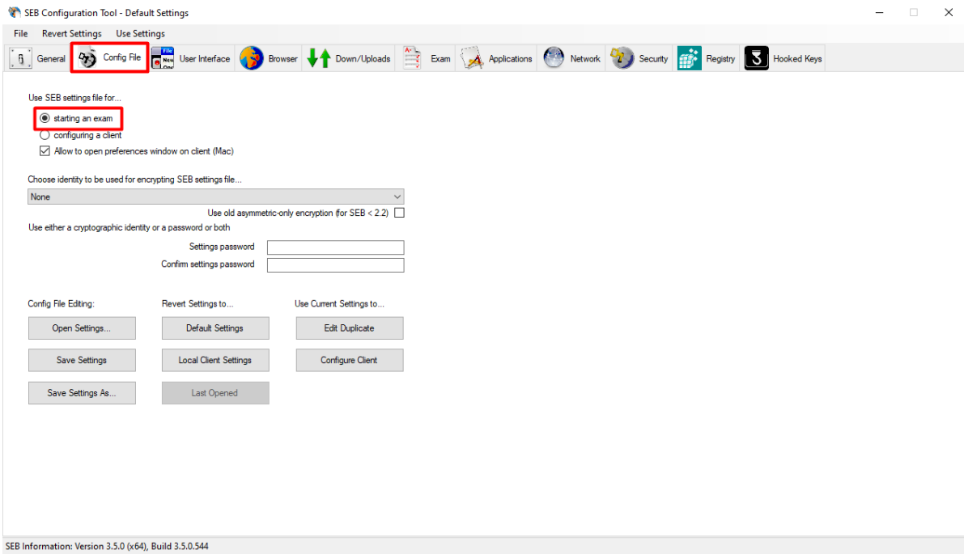
Task: Click the User Interface tab icon
Action: pyautogui.click(x=163, y=59)
